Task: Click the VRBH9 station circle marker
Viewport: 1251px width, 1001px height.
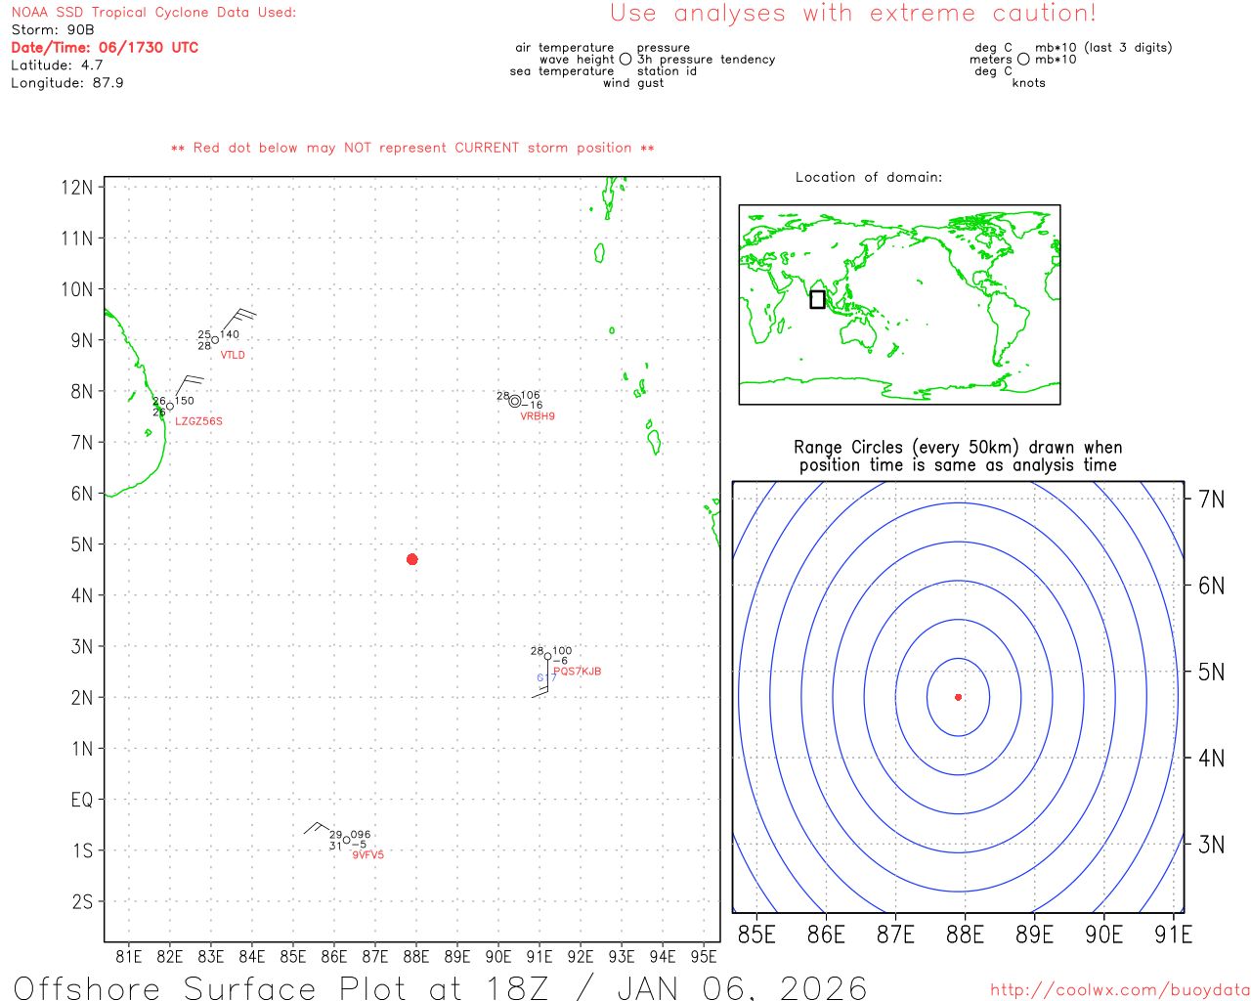Action: [x=515, y=401]
